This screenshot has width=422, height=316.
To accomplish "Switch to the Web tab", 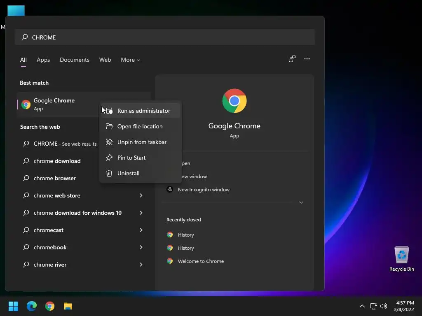I will pos(105,60).
